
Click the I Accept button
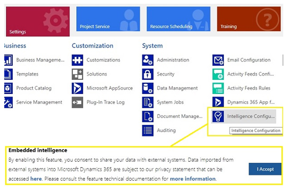(265, 169)
